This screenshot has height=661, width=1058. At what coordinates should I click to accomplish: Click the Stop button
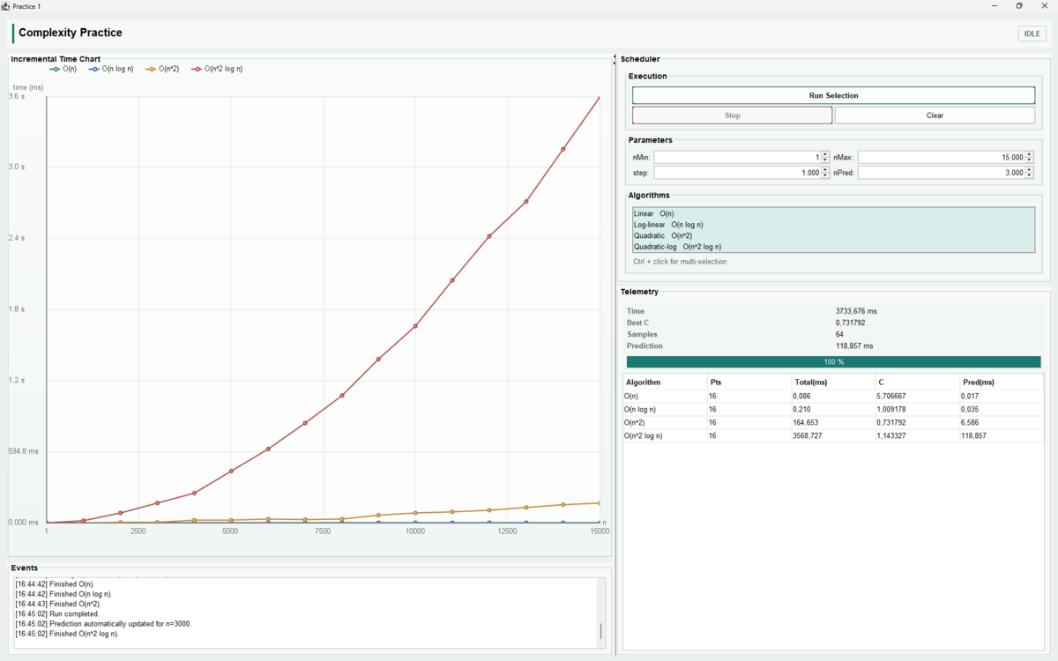click(732, 115)
